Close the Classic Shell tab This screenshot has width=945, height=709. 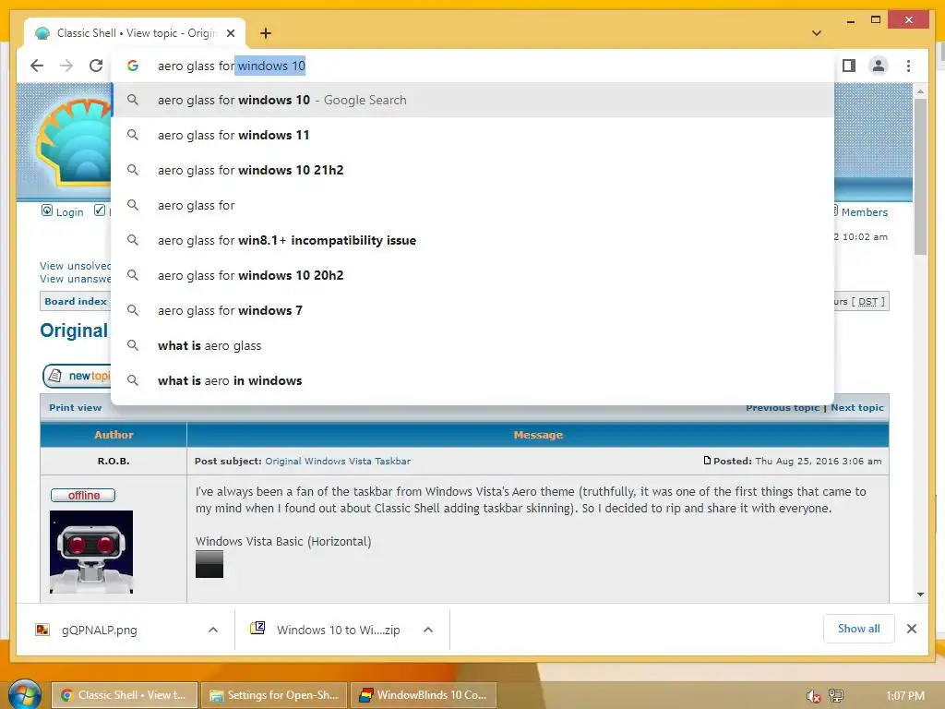point(230,33)
